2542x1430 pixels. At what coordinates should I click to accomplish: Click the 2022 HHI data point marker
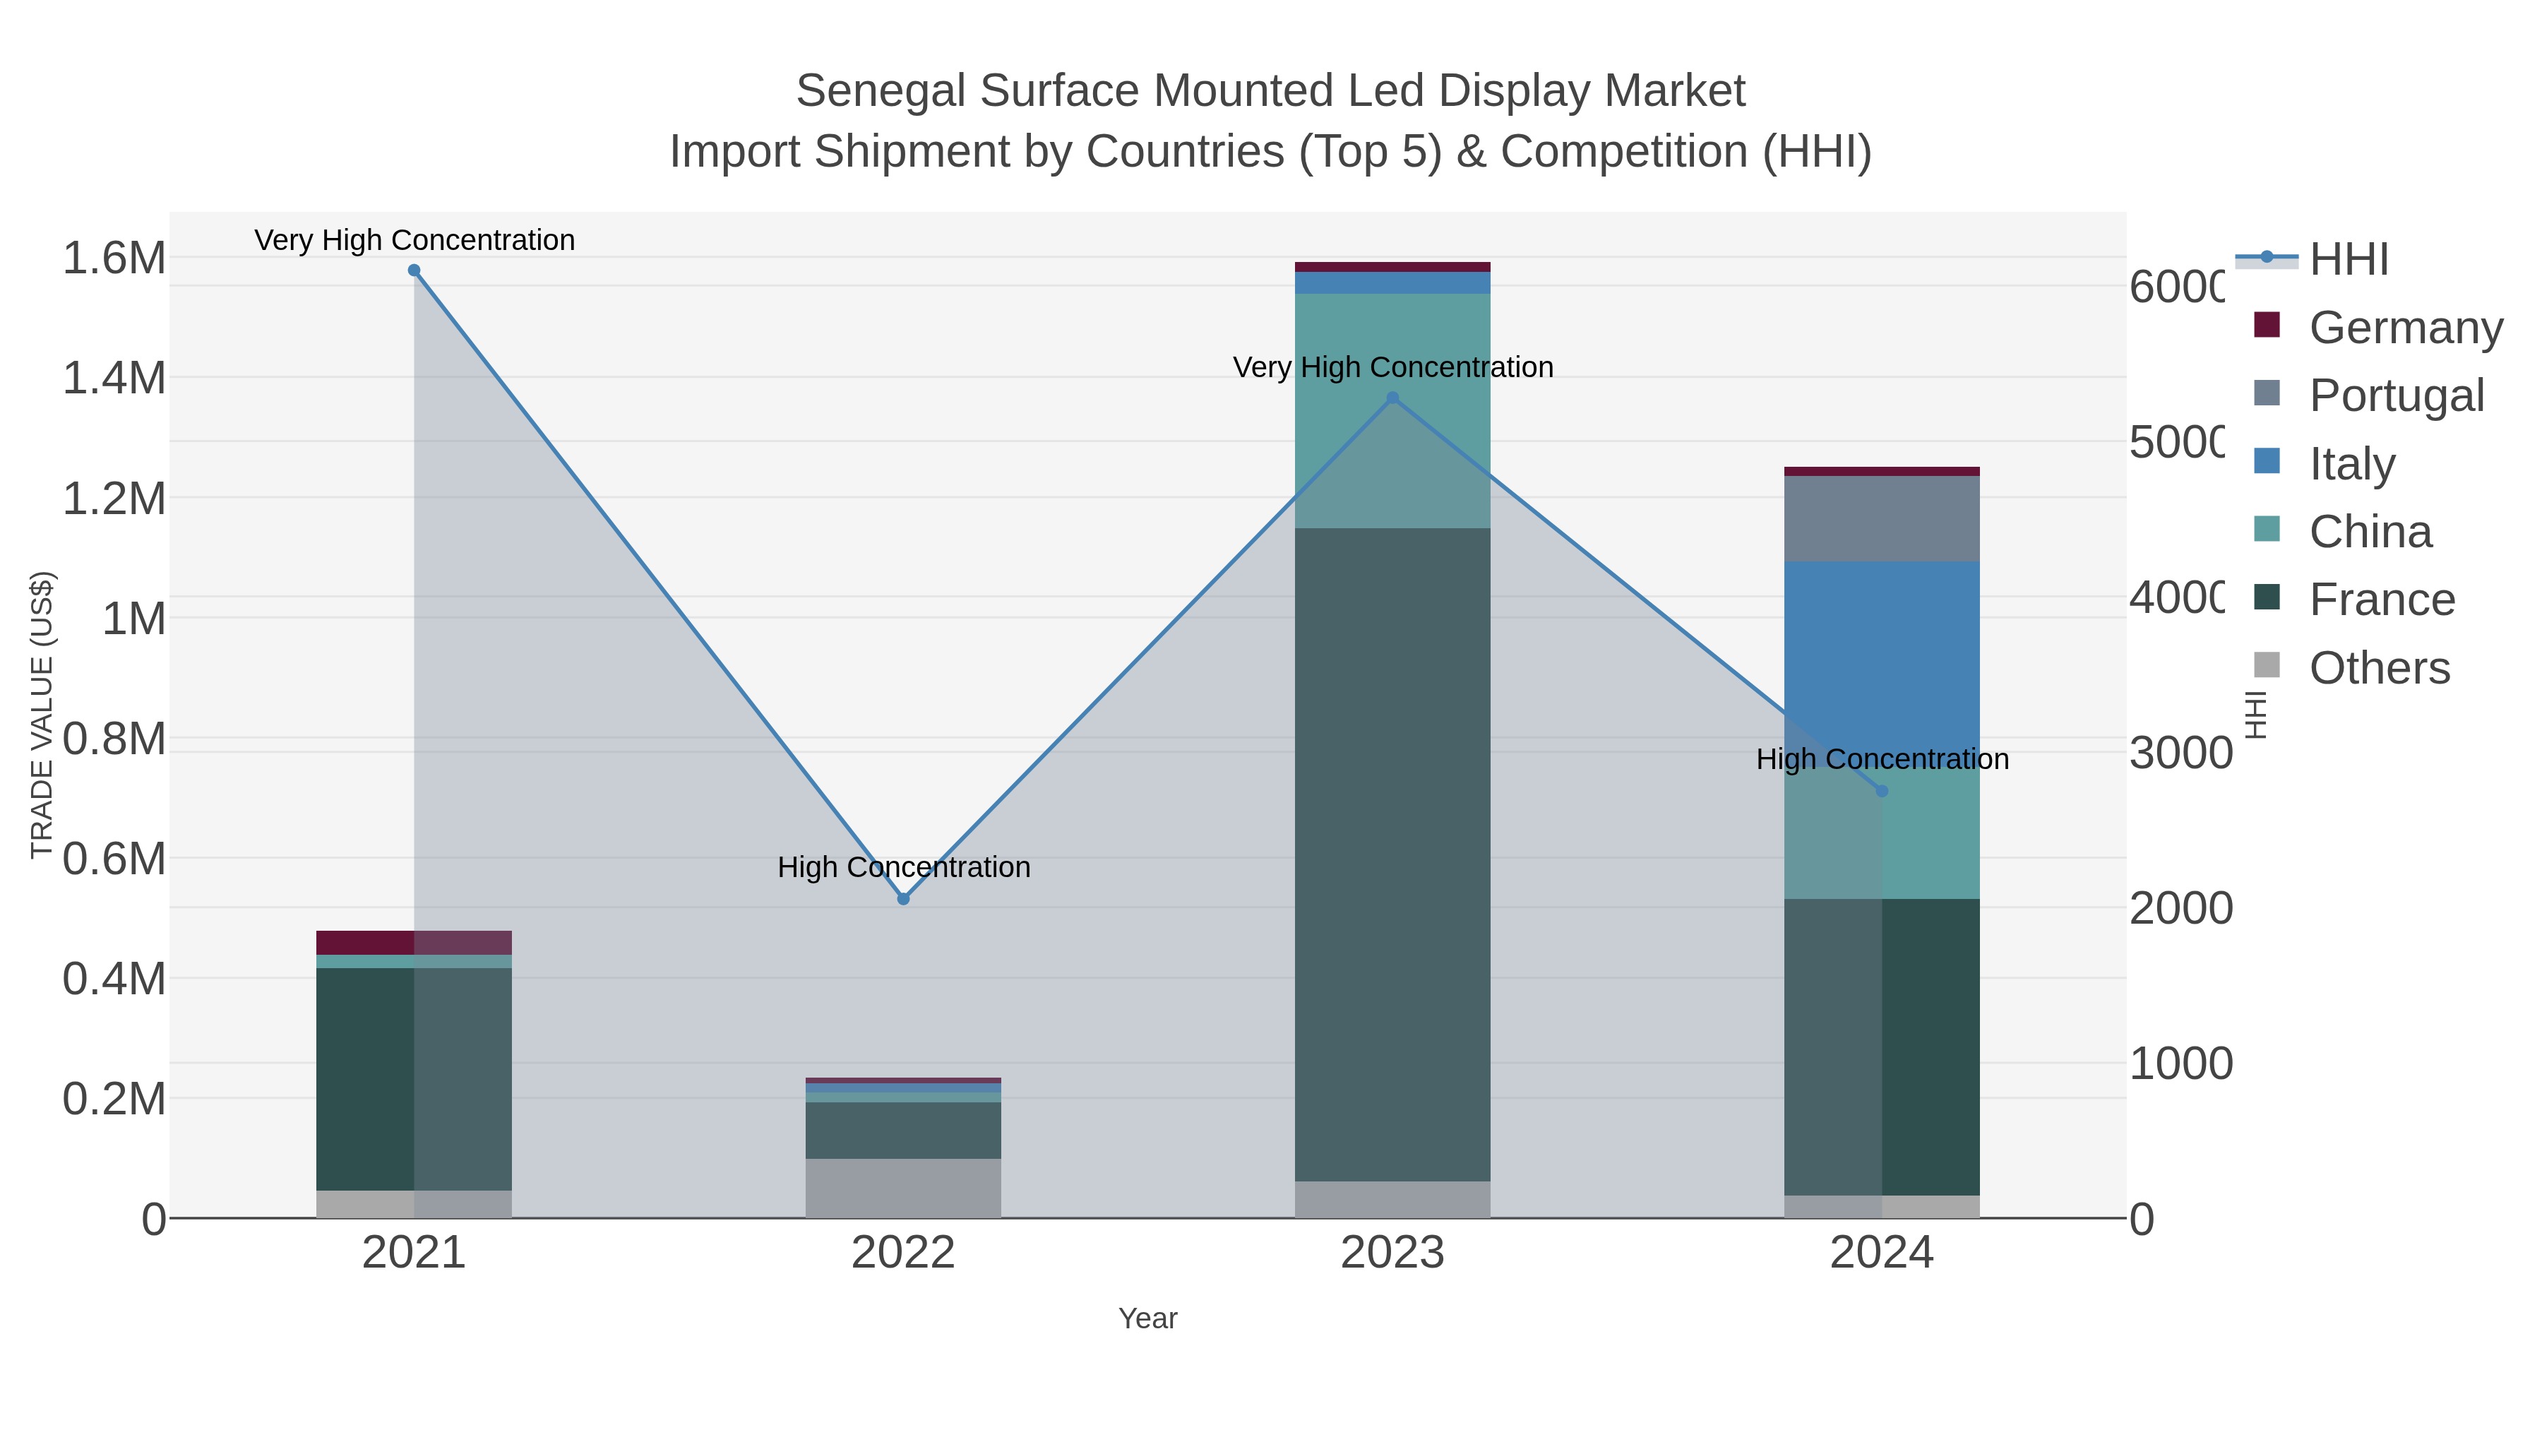coord(903,899)
